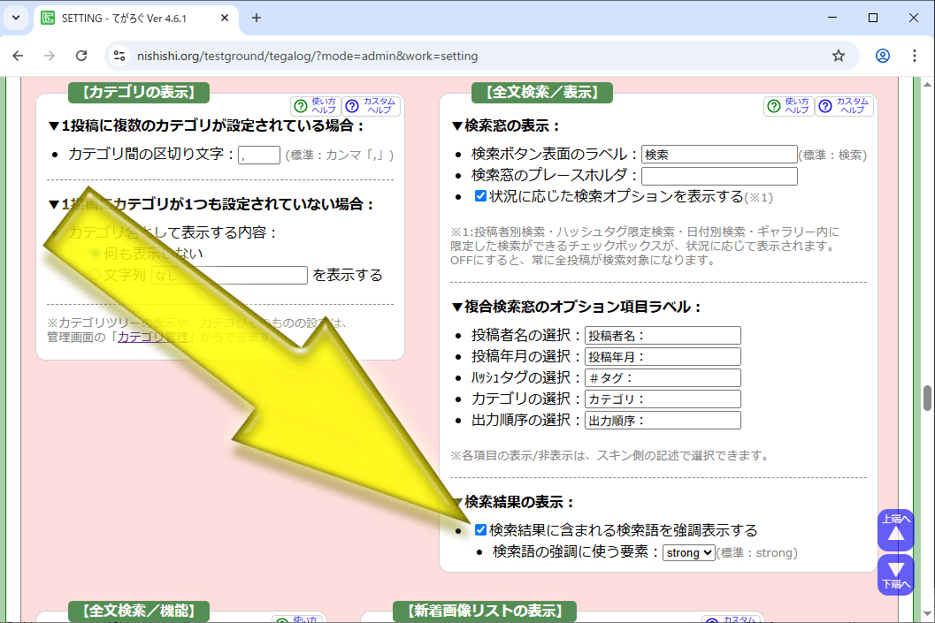The height and width of the screenshot is (623, 935).
Task: Select the 文字列 radio button
Action: click(x=96, y=276)
